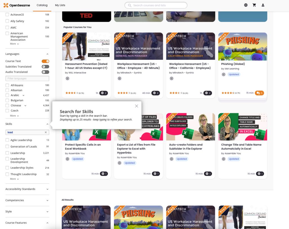This screenshot has height=229, width=289.
Task: Tick the Thought Leadership skill checkbox
Action: tap(7, 174)
